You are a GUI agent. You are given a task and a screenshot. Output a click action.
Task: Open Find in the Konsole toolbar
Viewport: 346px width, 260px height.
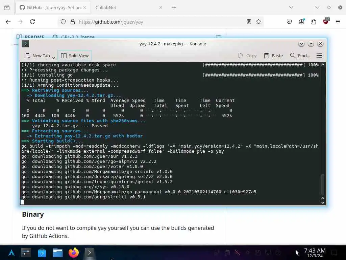[300, 56]
